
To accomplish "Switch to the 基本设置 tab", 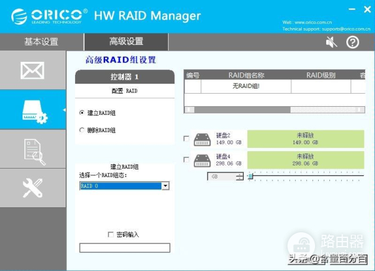I will 41,42.
